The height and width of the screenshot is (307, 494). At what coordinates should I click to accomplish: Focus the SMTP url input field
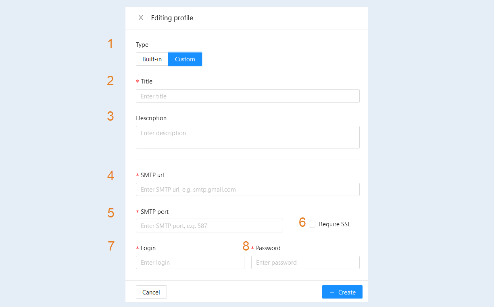pyautogui.click(x=248, y=189)
